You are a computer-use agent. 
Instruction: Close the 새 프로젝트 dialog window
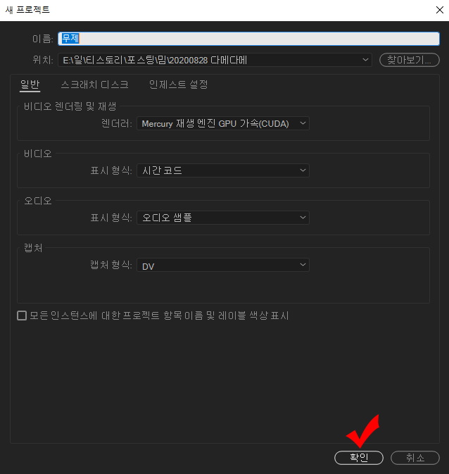tap(440, 10)
